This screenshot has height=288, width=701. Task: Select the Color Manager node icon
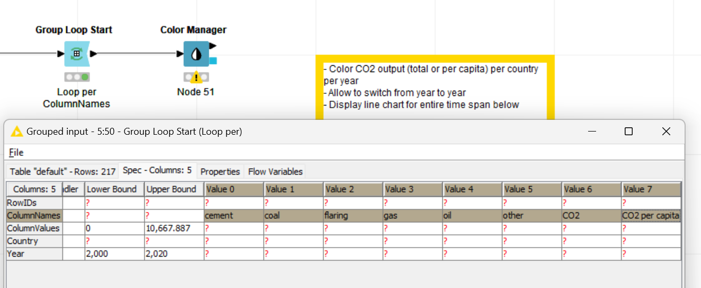point(196,54)
